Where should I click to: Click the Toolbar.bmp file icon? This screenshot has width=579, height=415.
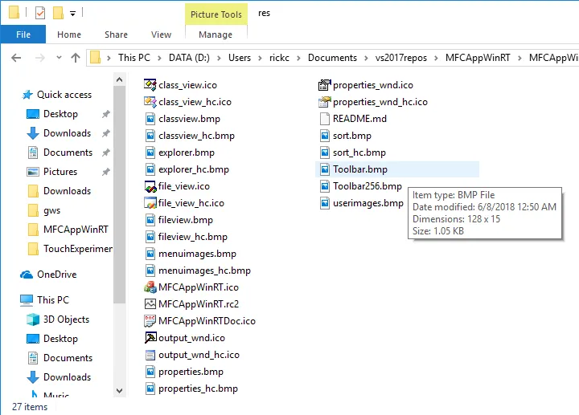(x=324, y=169)
